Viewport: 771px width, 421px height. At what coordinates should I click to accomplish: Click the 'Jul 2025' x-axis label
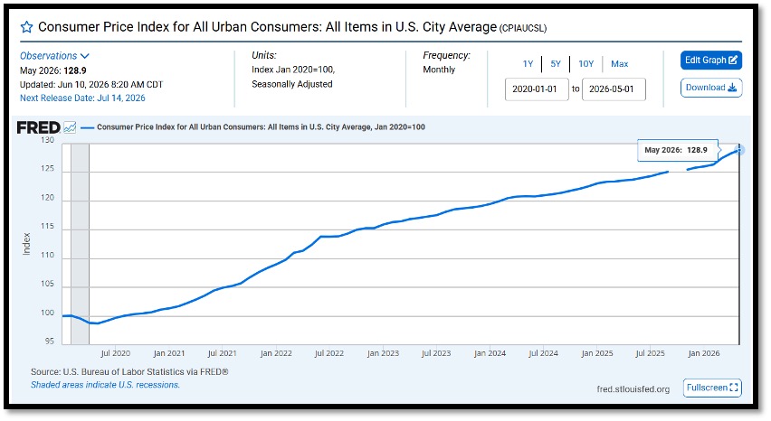(x=650, y=353)
